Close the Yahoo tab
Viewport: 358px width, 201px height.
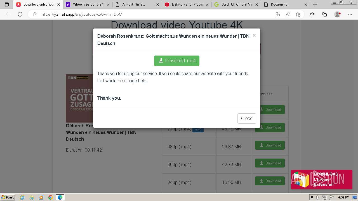[x=108, y=4]
